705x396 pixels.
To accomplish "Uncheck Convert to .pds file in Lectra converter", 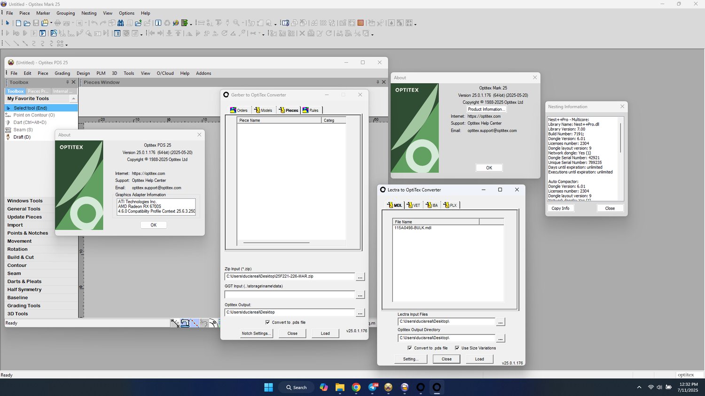I will click(409, 348).
